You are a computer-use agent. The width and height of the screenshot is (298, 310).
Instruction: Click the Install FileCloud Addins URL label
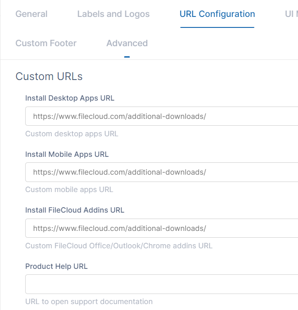tap(75, 210)
